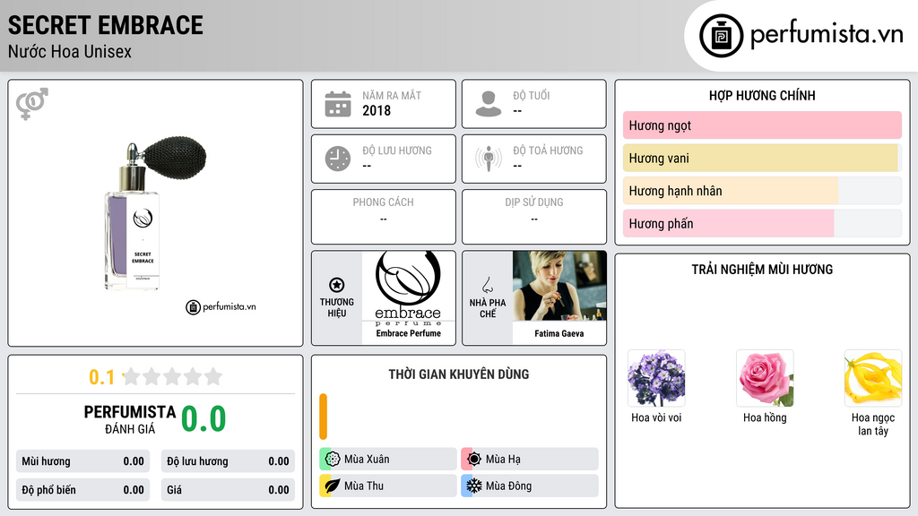Select the Hoa hồng rose note image
The width and height of the screenshot is (918, 516).
[x=765, y=378]
